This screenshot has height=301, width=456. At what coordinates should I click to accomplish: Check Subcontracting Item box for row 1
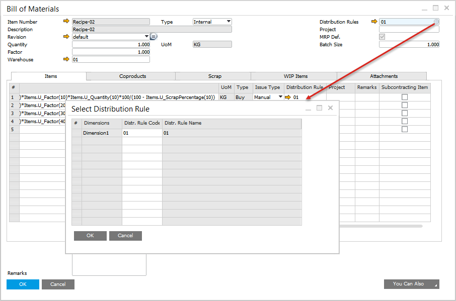405,97
